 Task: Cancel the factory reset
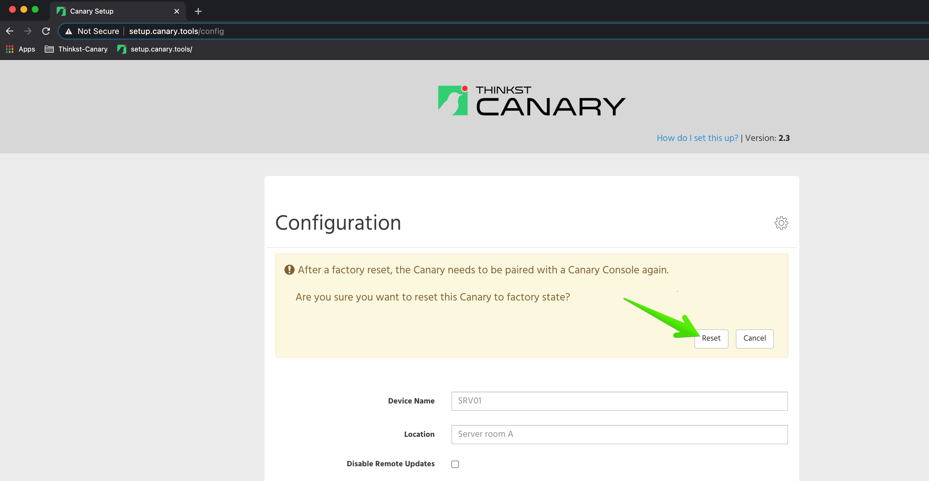click(755, 338)
